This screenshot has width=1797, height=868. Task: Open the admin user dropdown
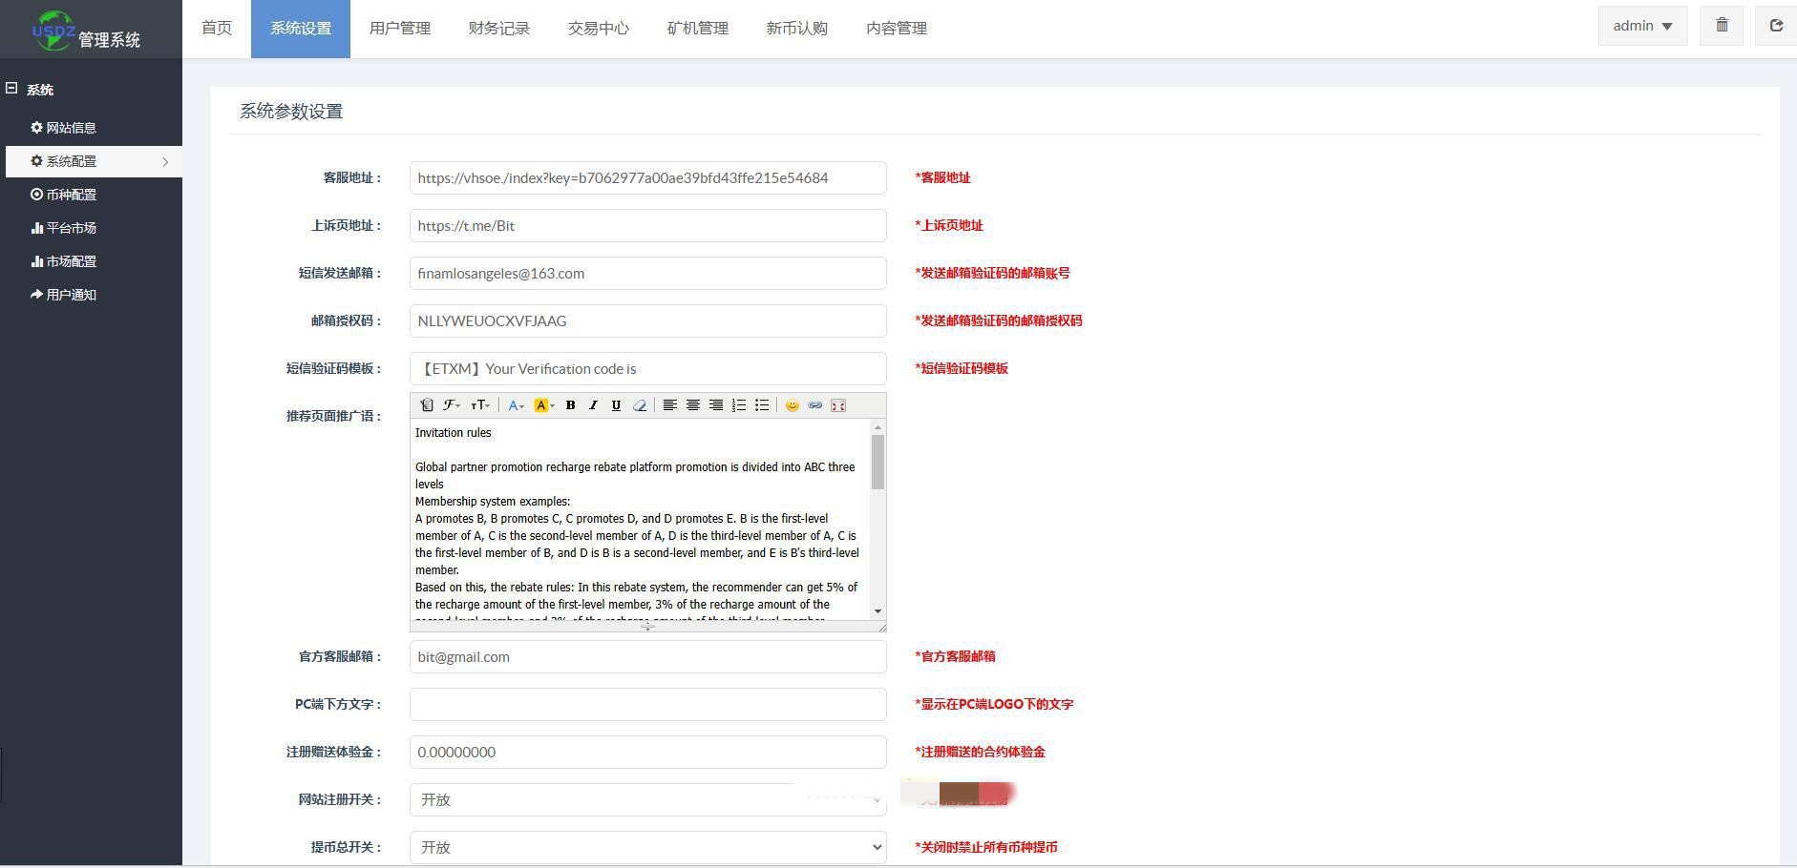coord(1642,26)
